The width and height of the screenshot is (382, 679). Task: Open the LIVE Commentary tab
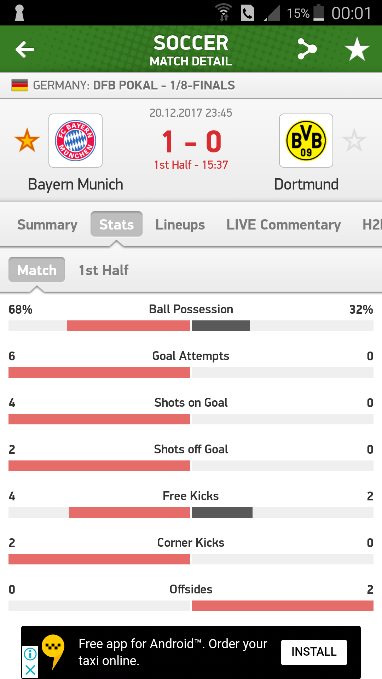pos(283,225)
